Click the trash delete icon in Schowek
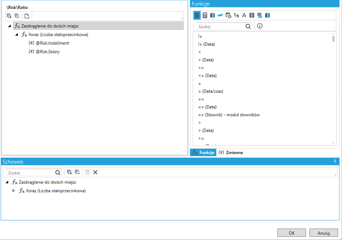 [87, 172]
